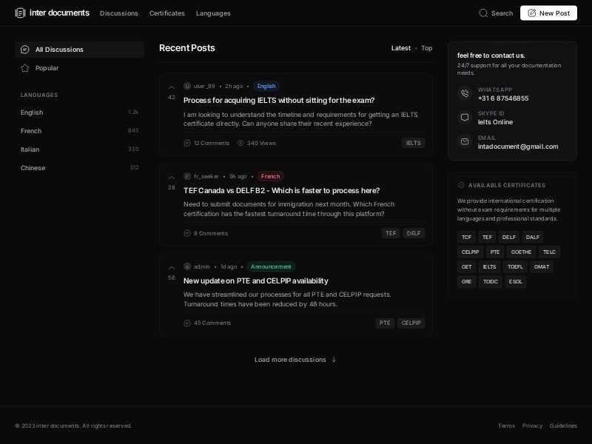Click the WhatsApp phone icon

(465, 93)
